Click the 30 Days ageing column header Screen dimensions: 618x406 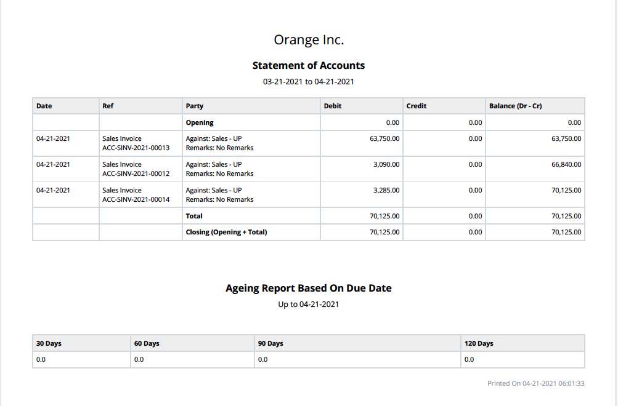pyautogui.click(x=49, y=343)
